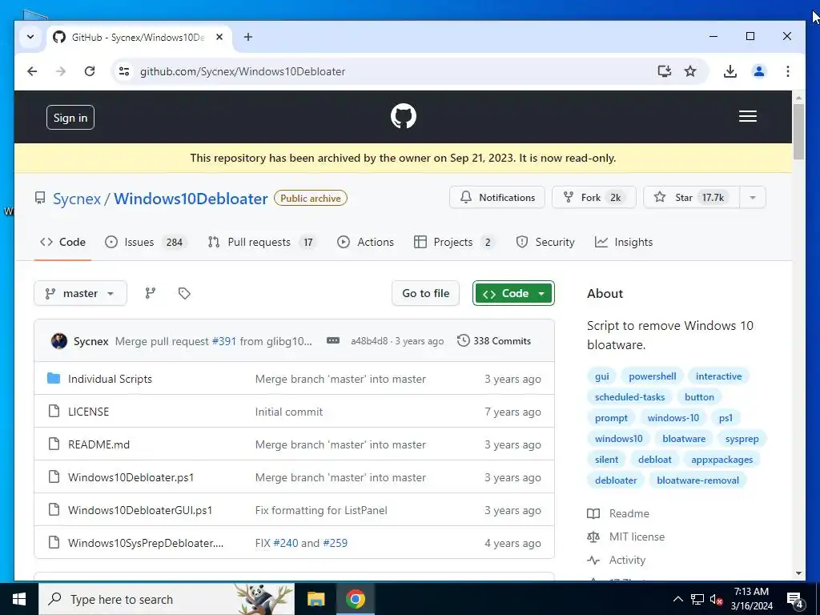Image resolution: width=820 pixels, height=615 pixels.
Task: Open the Star list dropdown arrow
Action: point(753,198)
